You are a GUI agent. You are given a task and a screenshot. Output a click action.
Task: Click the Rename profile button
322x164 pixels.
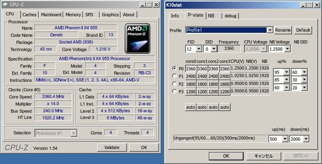coord(283,30)
